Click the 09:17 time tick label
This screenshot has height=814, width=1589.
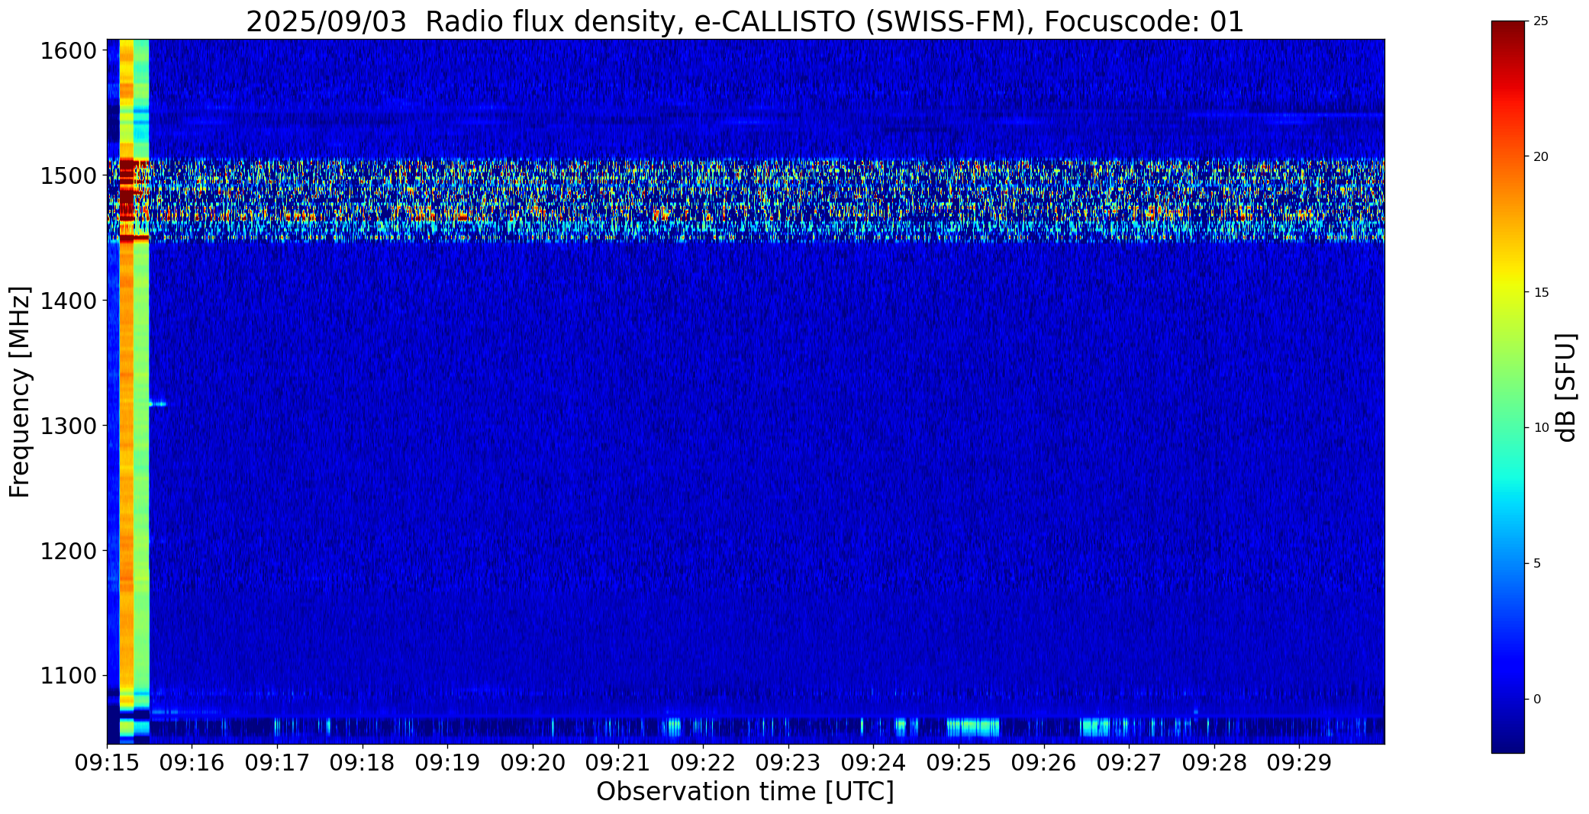point(278,763)
